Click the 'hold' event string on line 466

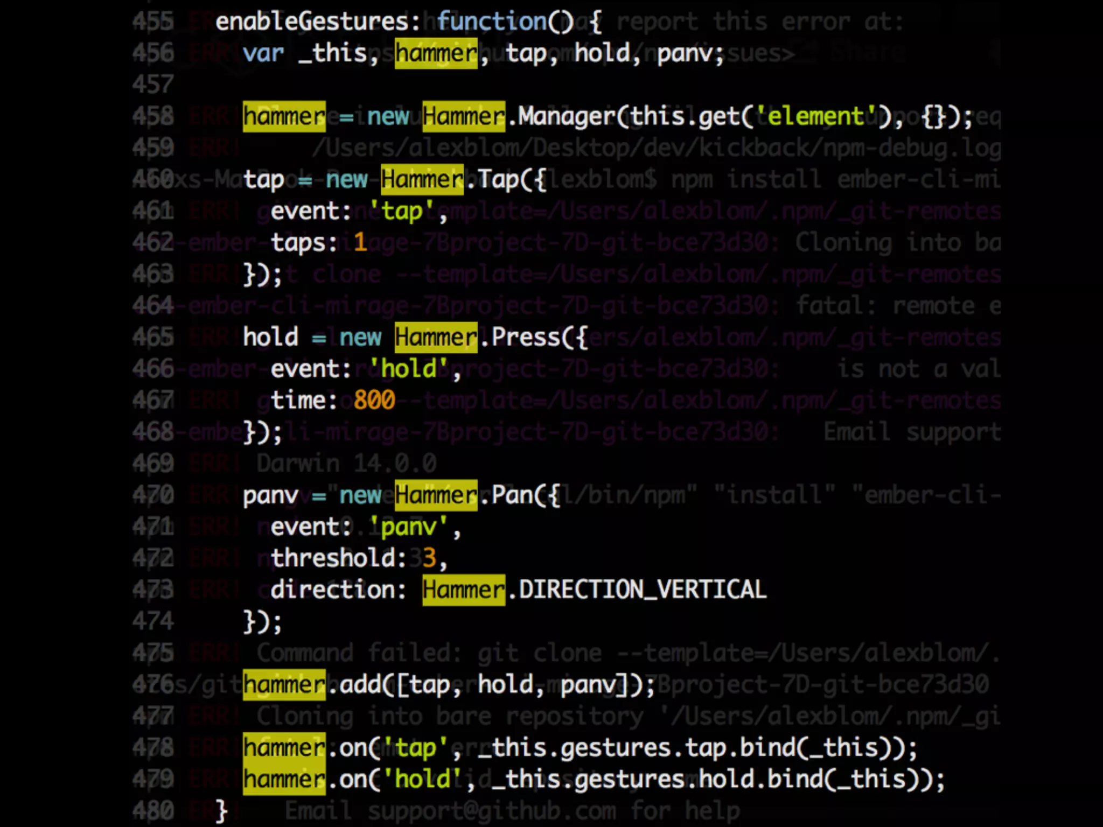click(x=408, y=369)
